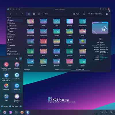Screen dimensions: 115x115
Task: Select the Reddit folder icon
Action: click(x=70, y=61)
